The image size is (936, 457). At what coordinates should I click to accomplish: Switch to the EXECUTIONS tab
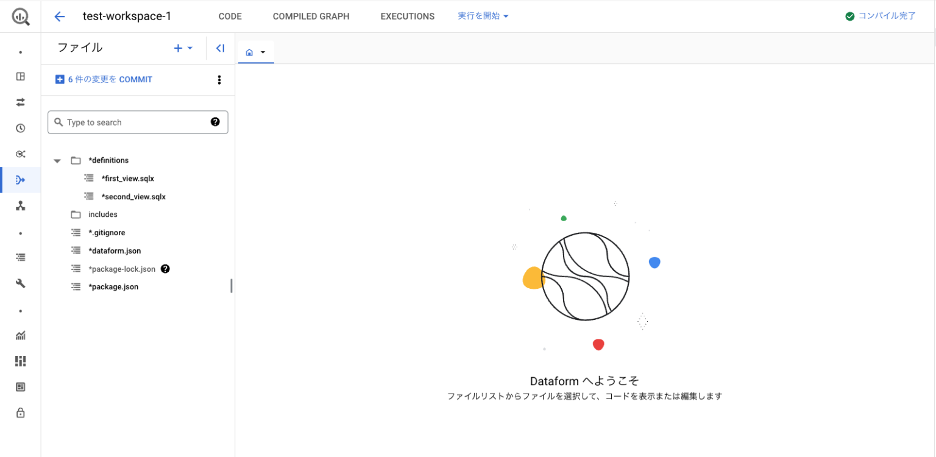[x=407, y=16]
